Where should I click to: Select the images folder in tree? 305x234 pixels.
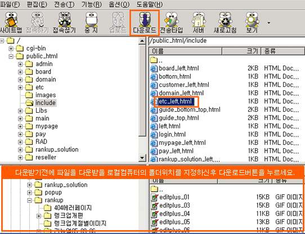point(46,95)
